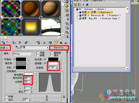Switch navigator to View List icon

[x=76, y=5]
